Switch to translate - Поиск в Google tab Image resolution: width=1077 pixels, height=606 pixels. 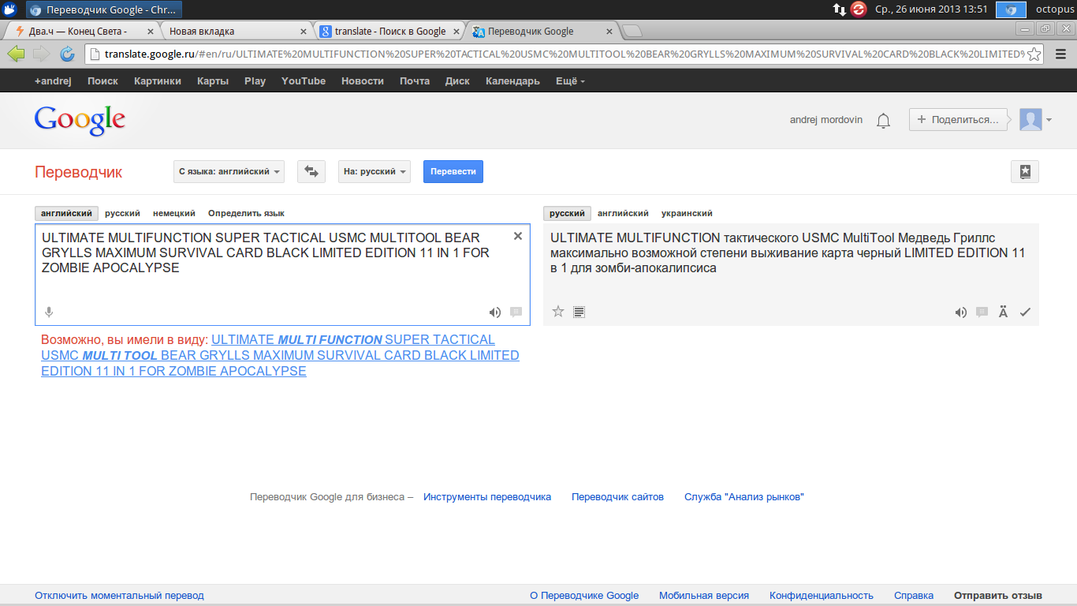(x=388, y=32)
